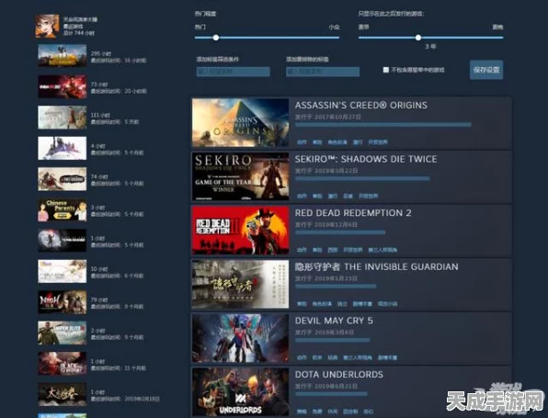
Task: Open the Sekiro cover image
Action: coord(241,176)
